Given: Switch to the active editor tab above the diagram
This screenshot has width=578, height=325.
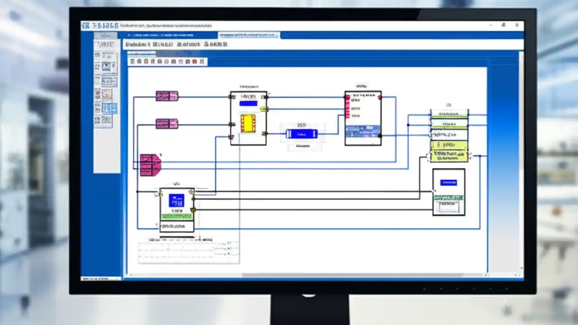Looking at the screenshot, I should pos(248,35).
